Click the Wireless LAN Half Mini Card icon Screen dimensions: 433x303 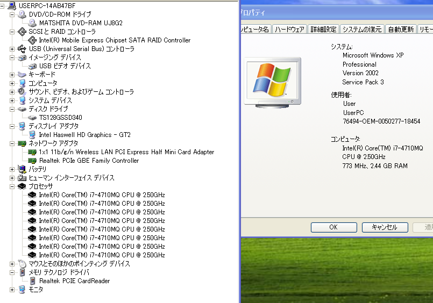coord(32,152)
